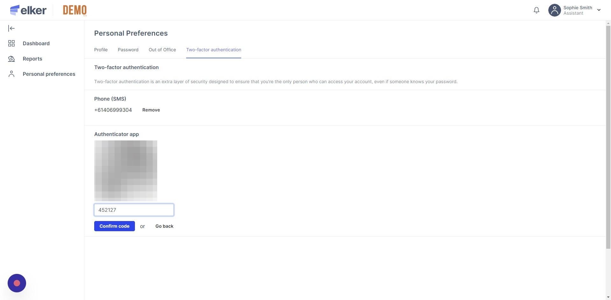
Task: Click the user avatar icon
Action: click(x=554, y=10)
